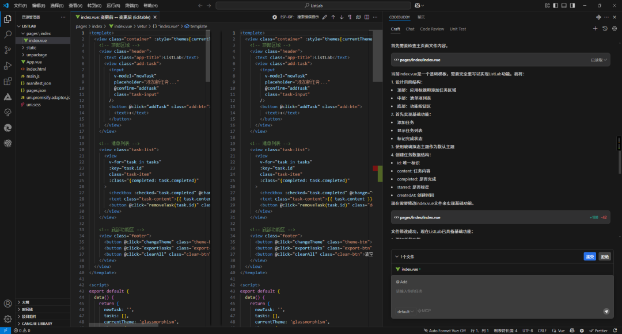
Task: Close the index.vue diff editor tab
Action: tap(155, 17)
